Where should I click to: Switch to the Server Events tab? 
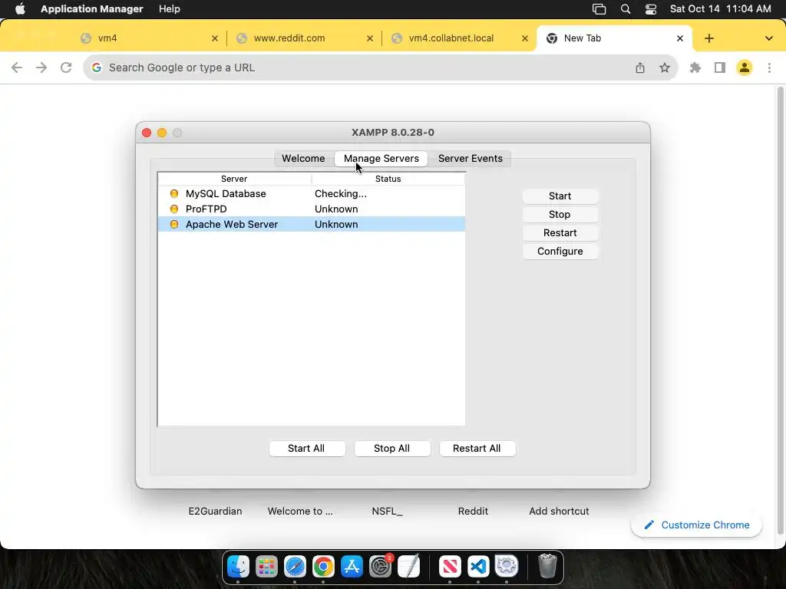[471, 158]
